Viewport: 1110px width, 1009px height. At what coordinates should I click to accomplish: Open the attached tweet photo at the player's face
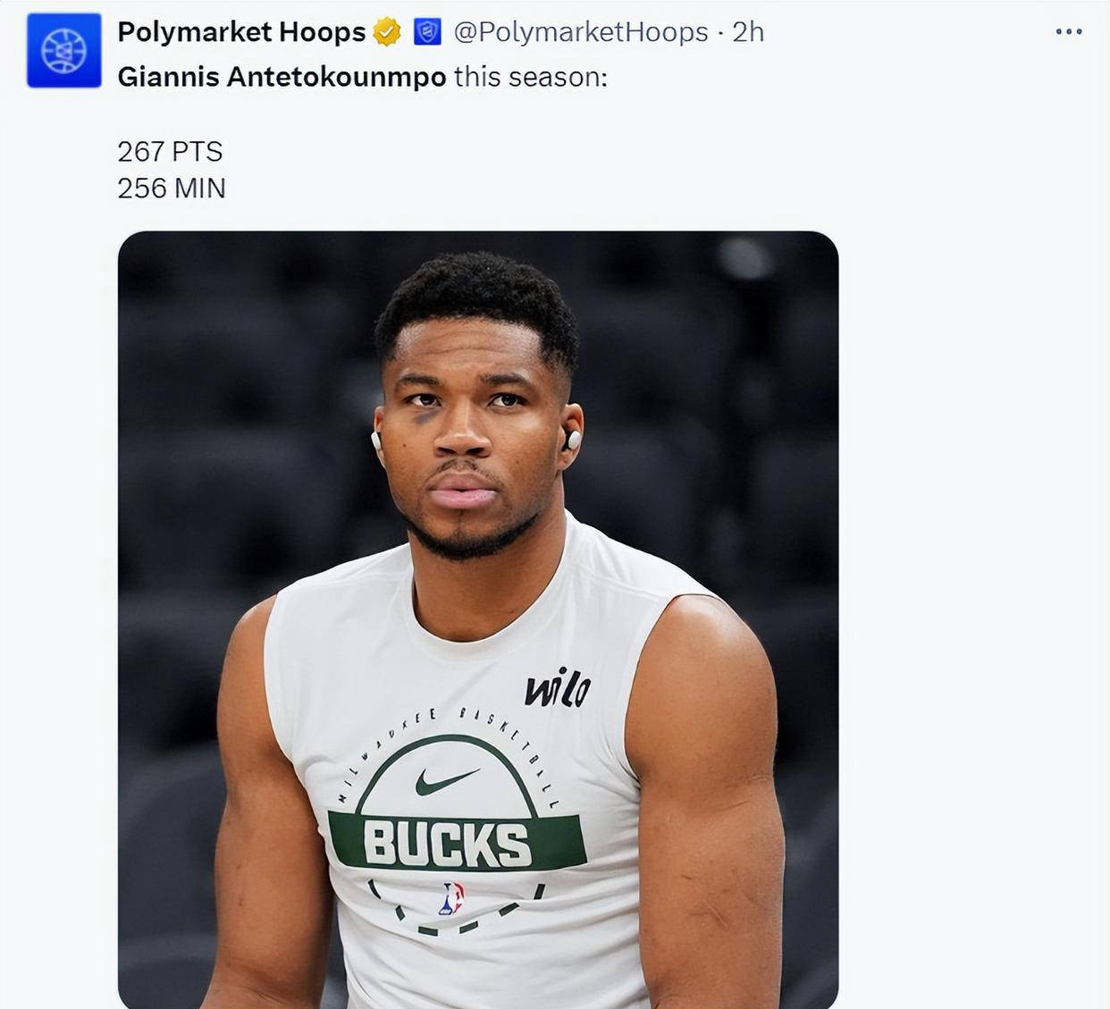[x=474, y=429]
